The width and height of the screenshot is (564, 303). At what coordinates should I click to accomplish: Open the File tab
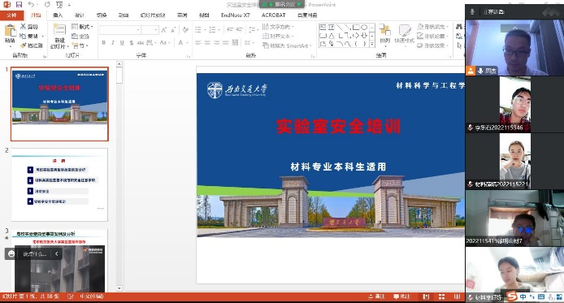[12, 15]
